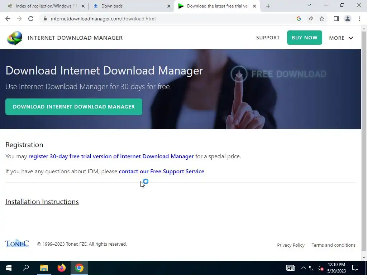Open the Windows Start menu
Image resolution: width=367 pixels, height=275 pixels.
click(x=9, y=268)
